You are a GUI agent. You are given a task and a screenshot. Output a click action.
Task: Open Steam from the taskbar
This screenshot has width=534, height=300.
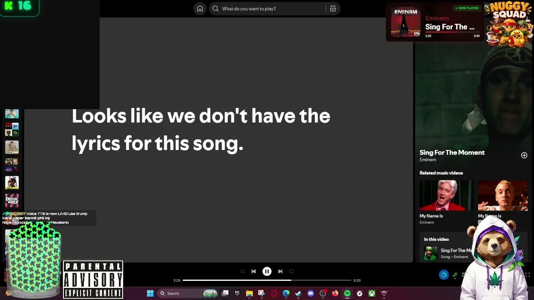pos(298,293)
